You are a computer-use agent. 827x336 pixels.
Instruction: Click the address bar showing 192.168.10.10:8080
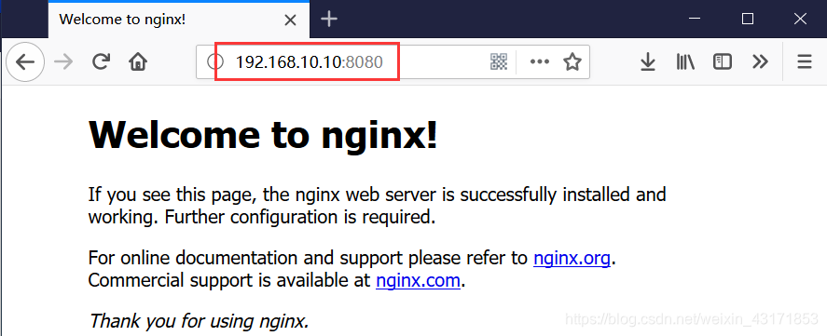click(393, 62)
